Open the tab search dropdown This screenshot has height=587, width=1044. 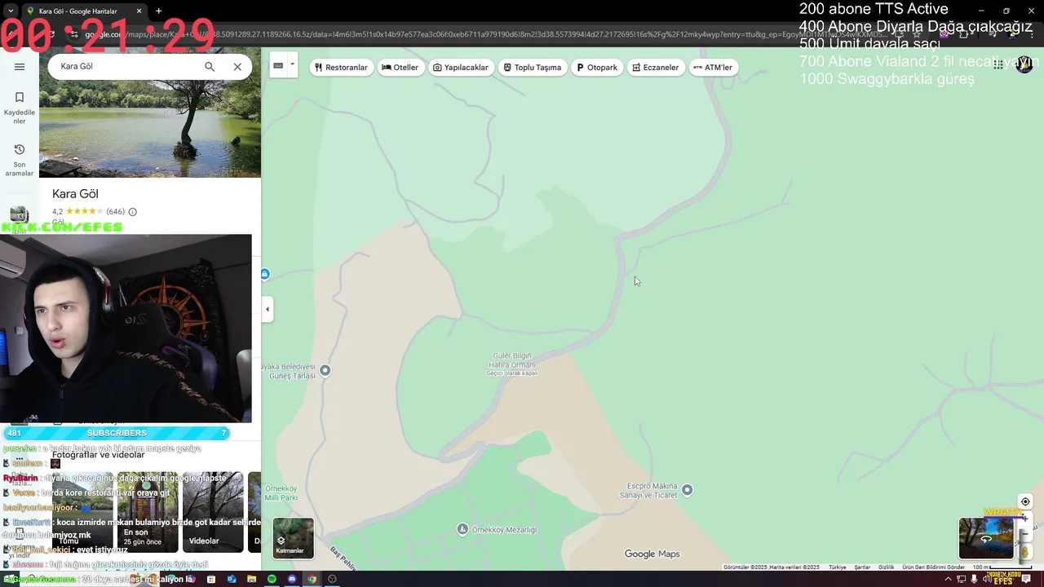(10, 11)
